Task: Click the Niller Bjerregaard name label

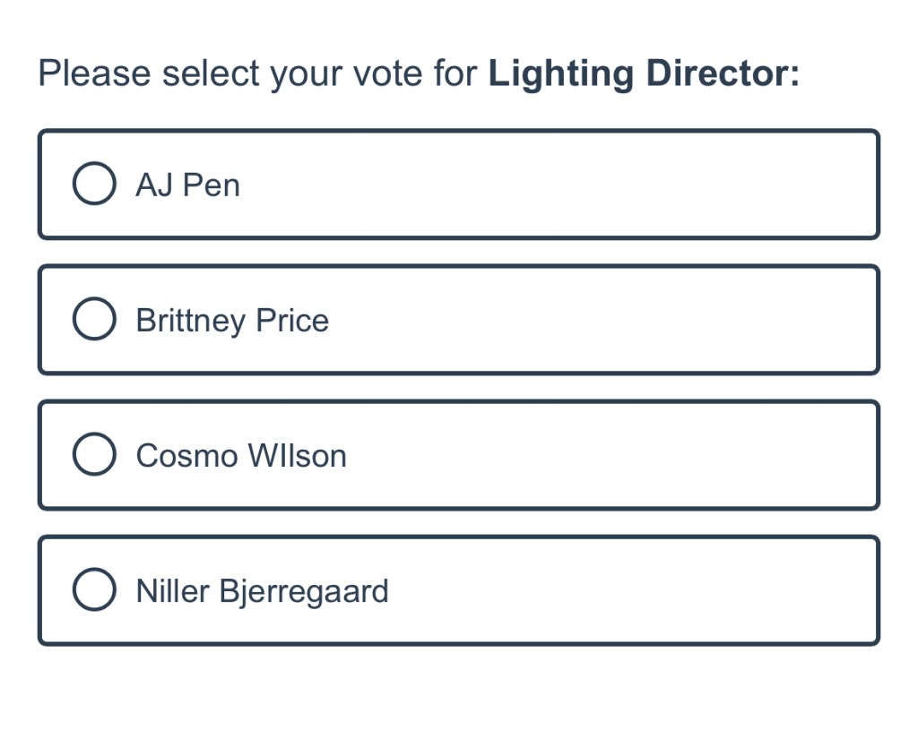Action: tap(262, 591)
